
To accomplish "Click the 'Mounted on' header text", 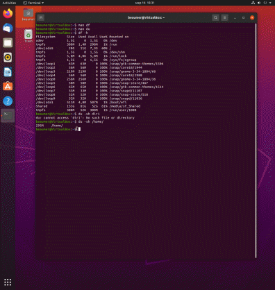I will click(119, 37).
